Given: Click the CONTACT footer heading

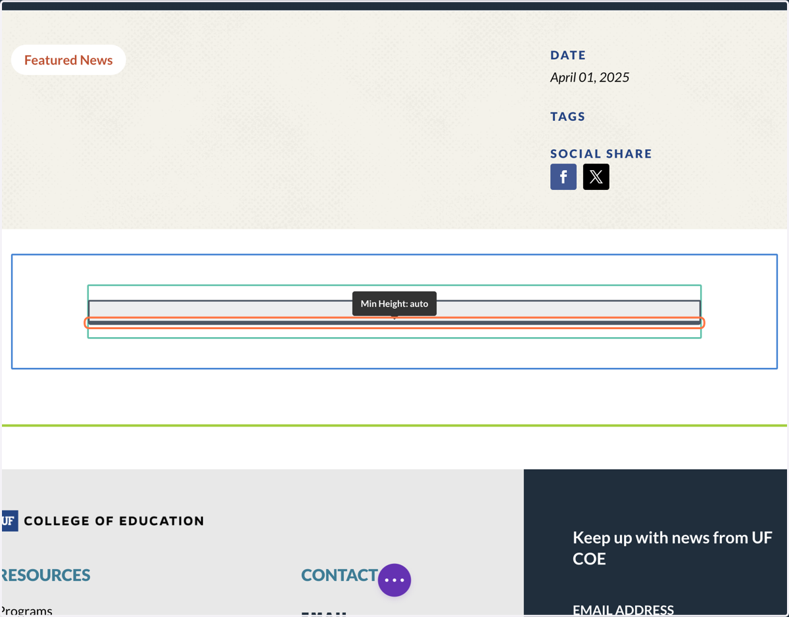Looking at the screenshot, I should click(339, 575).
